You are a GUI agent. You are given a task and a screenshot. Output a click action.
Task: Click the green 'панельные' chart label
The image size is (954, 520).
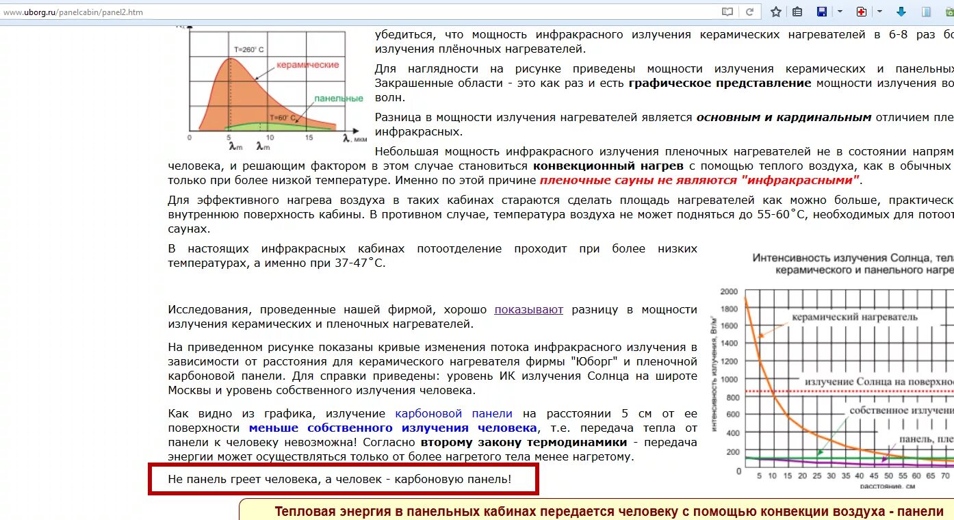(339, 99)
